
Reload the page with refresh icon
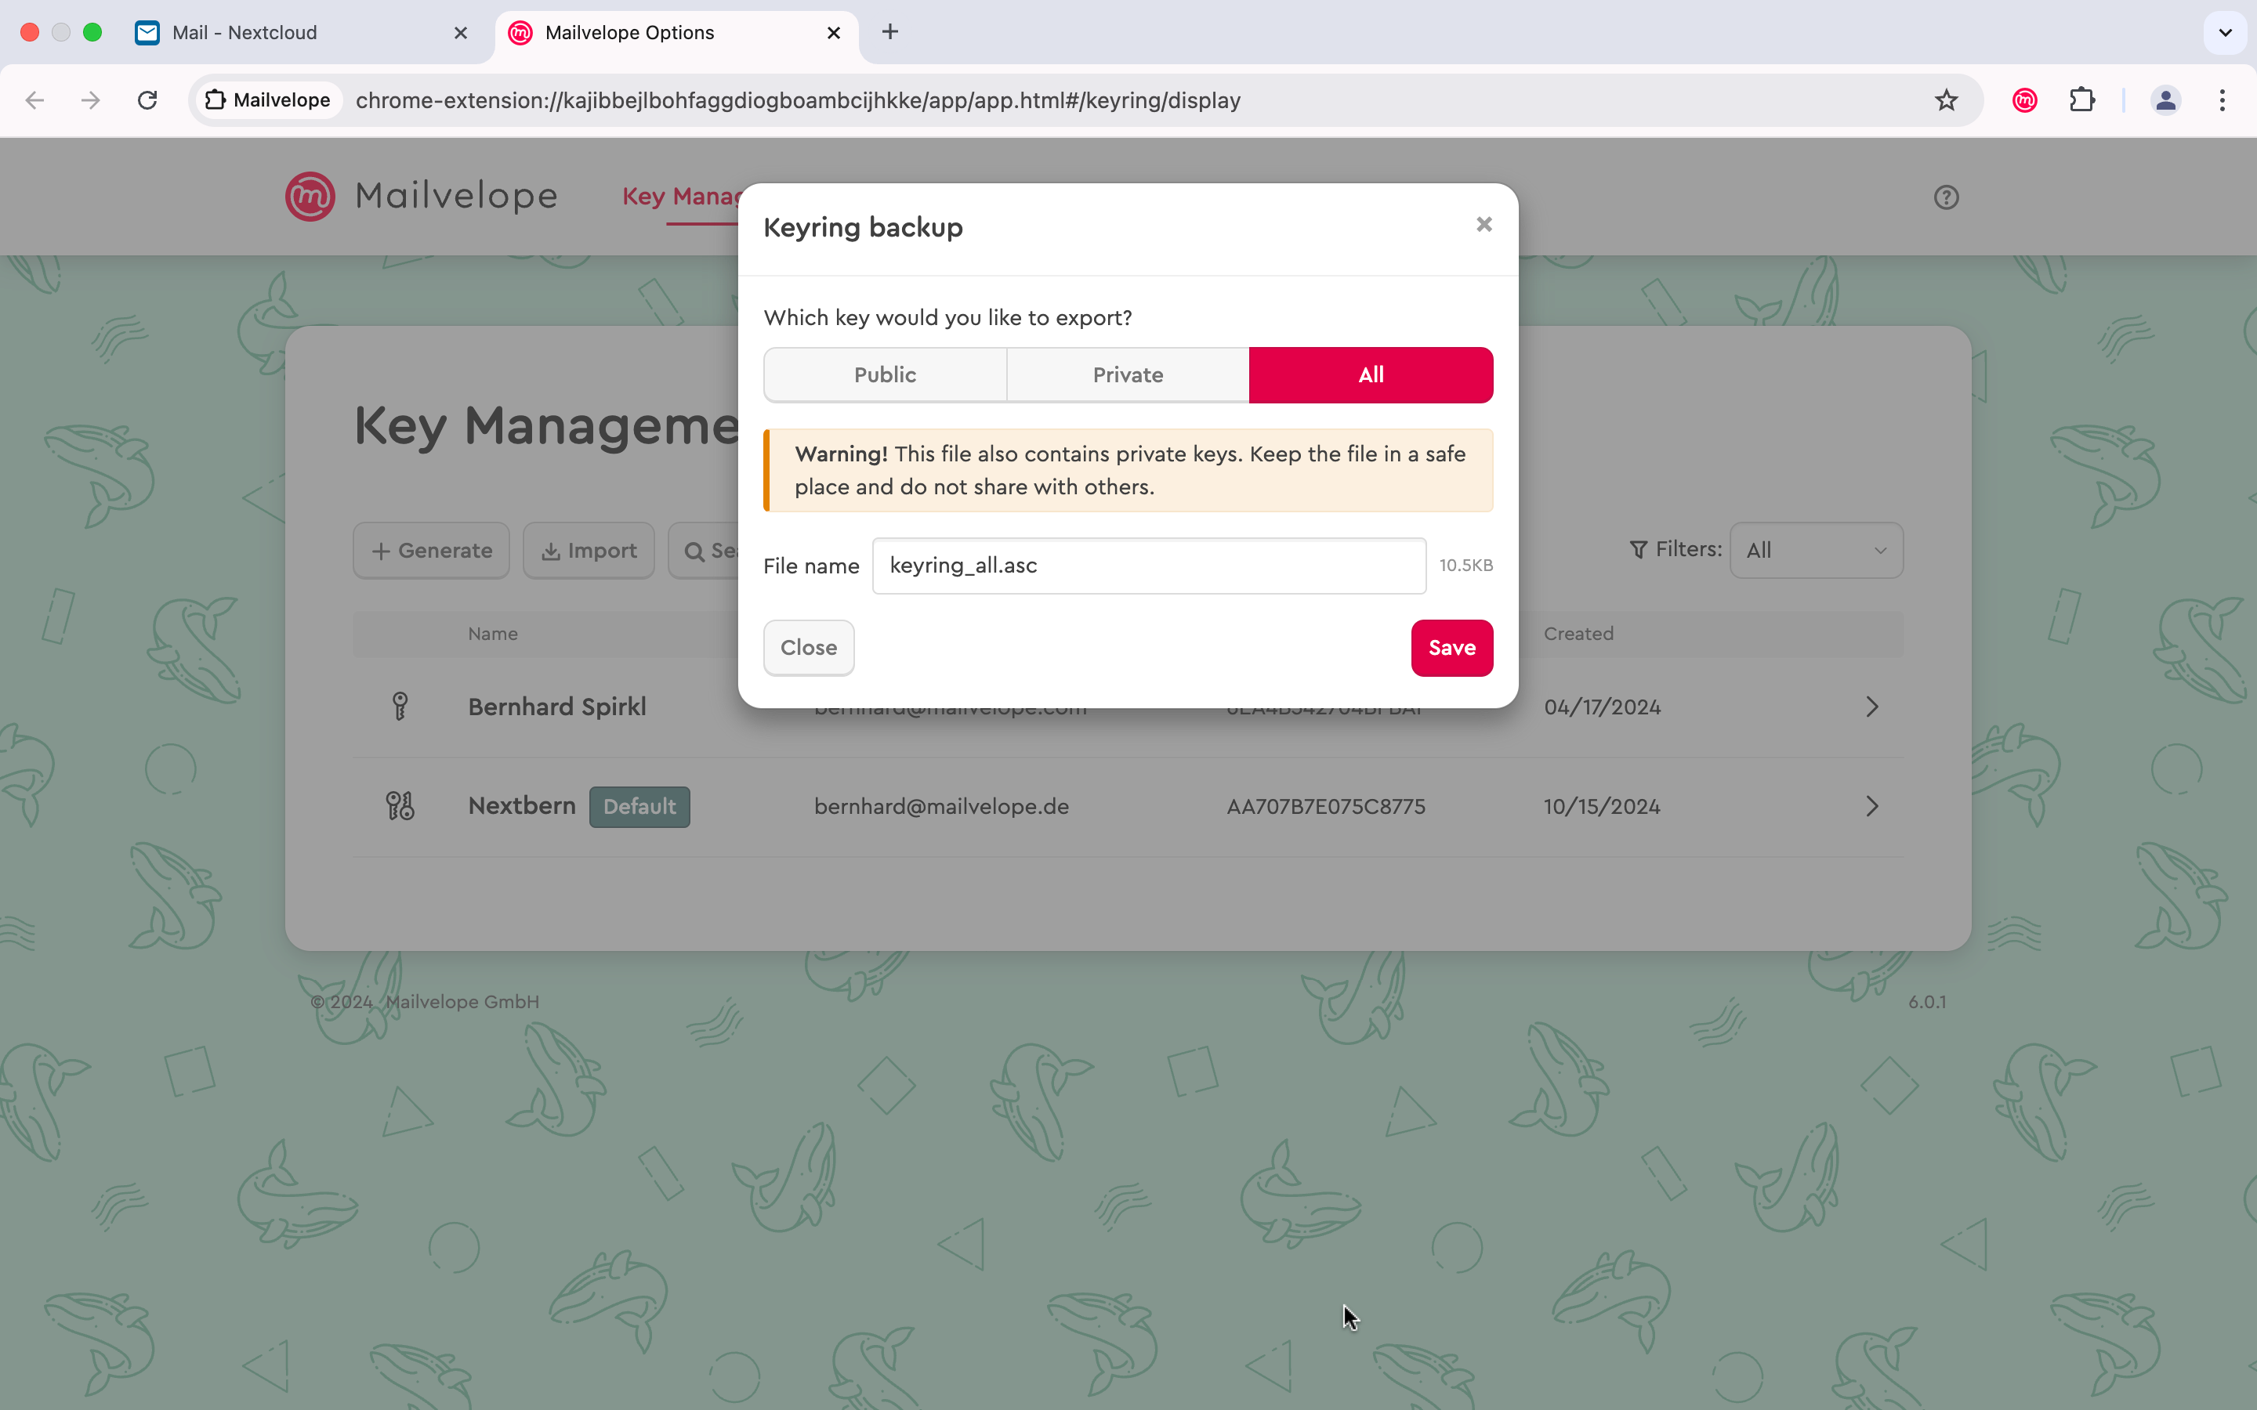[147, 99]
